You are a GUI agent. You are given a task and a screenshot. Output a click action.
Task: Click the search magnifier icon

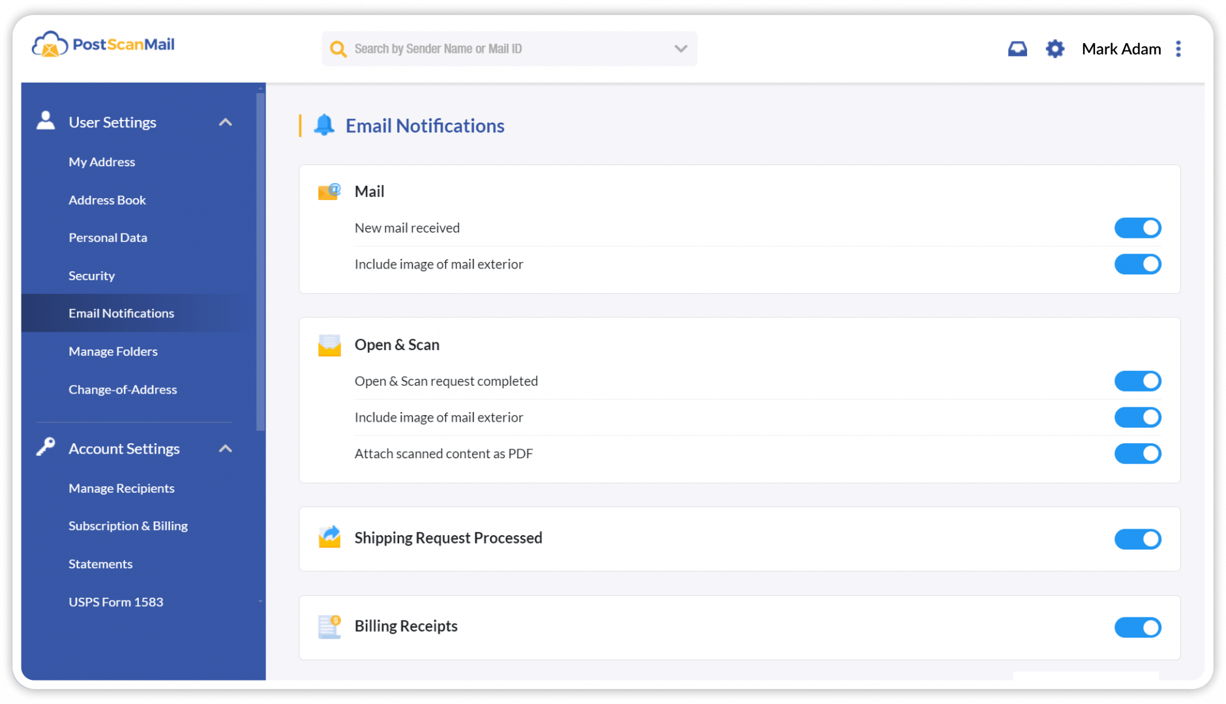338,48
